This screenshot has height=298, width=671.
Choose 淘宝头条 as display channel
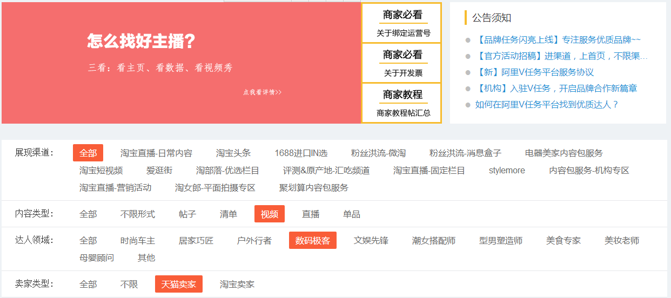click(x=233, y=153)
